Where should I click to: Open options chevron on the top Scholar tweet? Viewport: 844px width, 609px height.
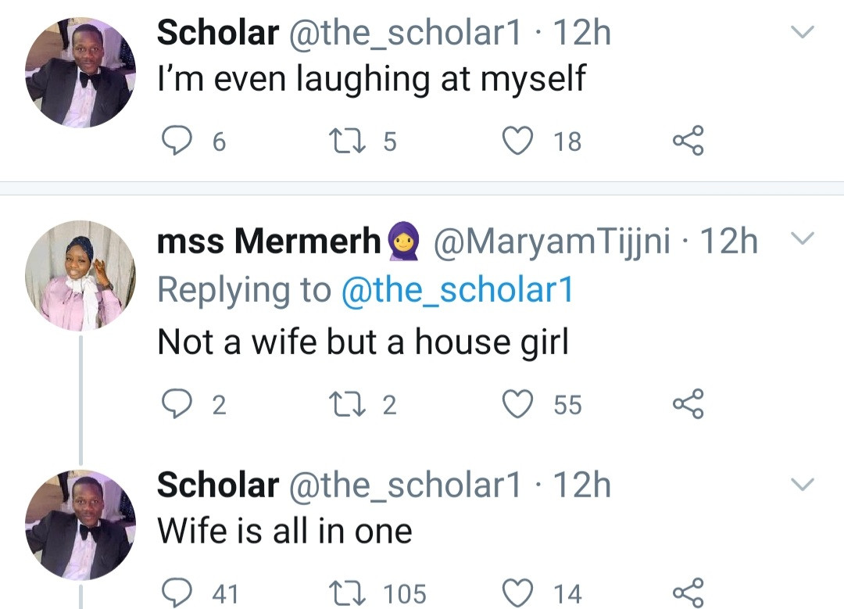coord(803,33)
